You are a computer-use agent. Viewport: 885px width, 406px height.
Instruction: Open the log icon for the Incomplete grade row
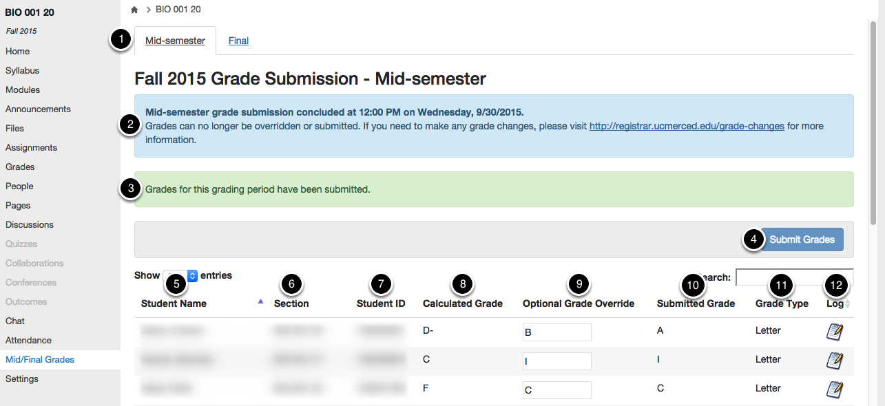coord(835,361)
